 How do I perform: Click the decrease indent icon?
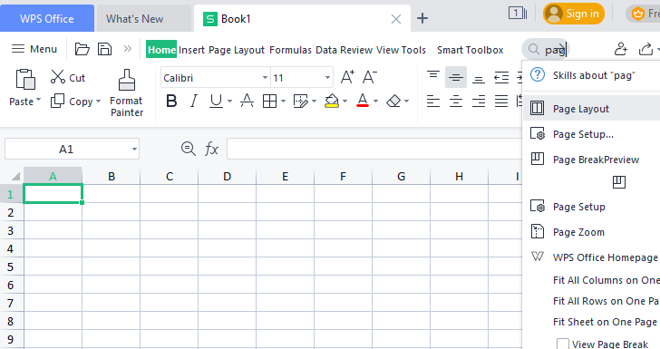501,77
